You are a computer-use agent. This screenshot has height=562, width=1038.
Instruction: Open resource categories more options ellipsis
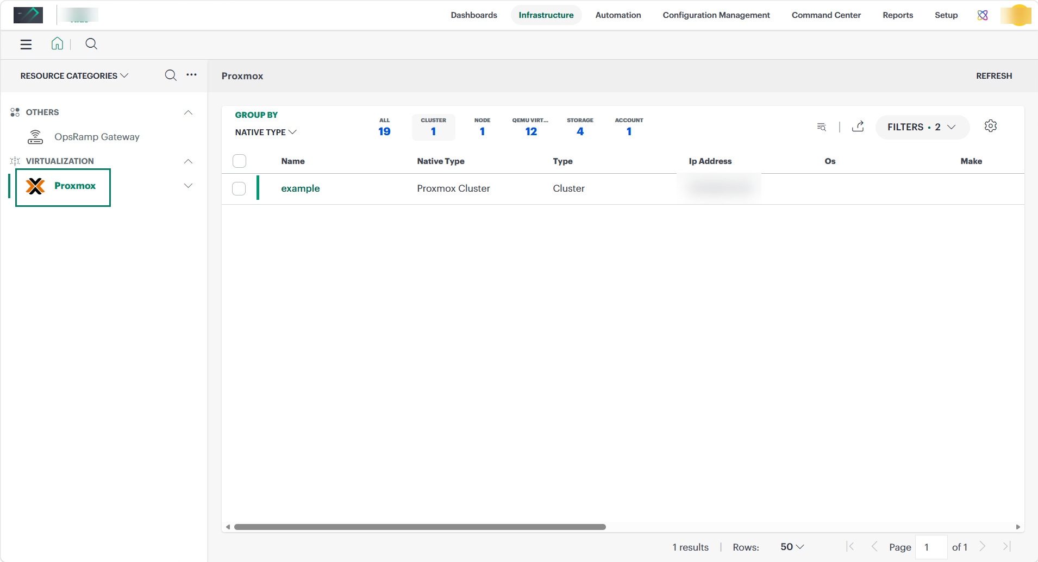191,75
